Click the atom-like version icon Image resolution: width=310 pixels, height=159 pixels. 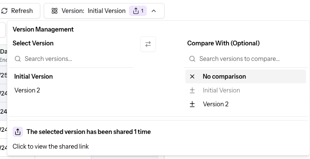click(x=55, y=11)
